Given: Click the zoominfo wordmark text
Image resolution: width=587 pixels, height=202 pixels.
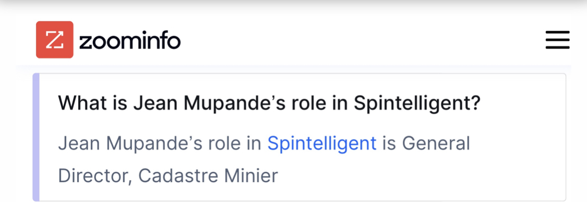Looking at the screenshot, I should tap(130, 41).
